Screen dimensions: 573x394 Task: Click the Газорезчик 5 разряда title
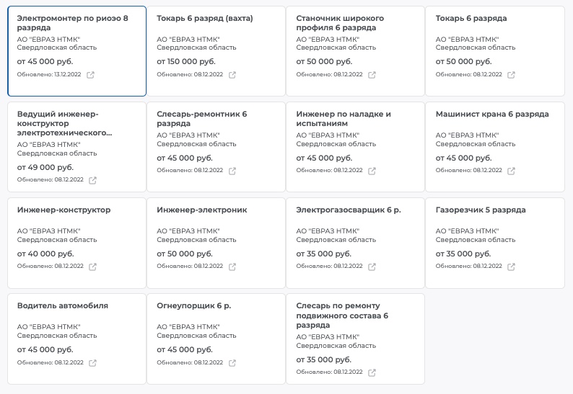(481, 210)
